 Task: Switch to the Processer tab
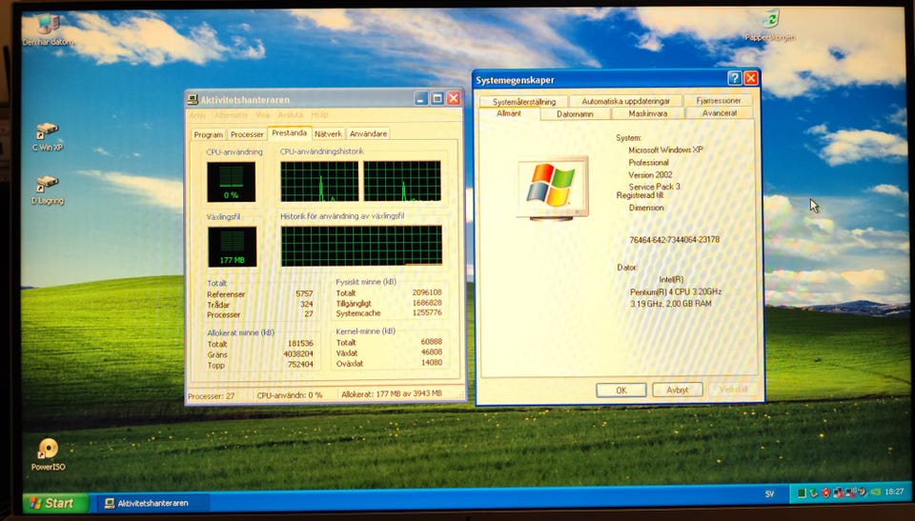pyautogui.click(x=247, y=134)
